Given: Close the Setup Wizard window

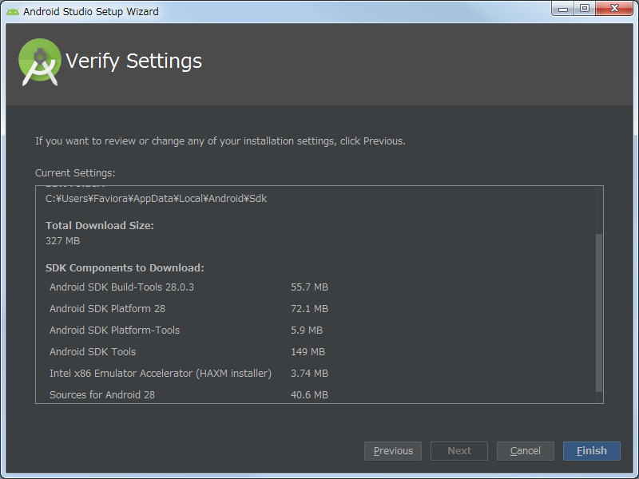Looking at the screenshot, I should point(614,9).
